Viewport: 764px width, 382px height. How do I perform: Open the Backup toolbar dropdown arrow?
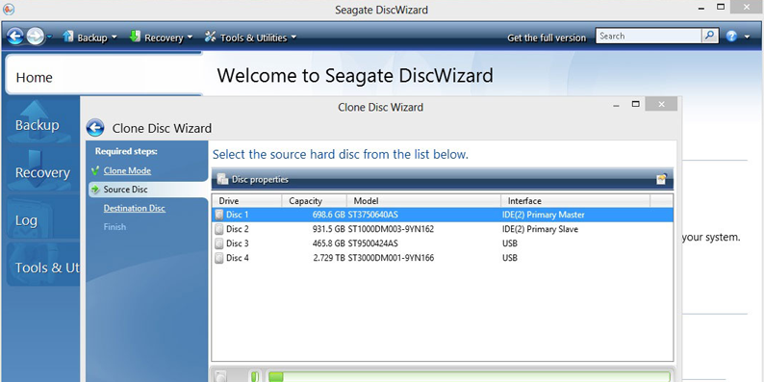114,38
